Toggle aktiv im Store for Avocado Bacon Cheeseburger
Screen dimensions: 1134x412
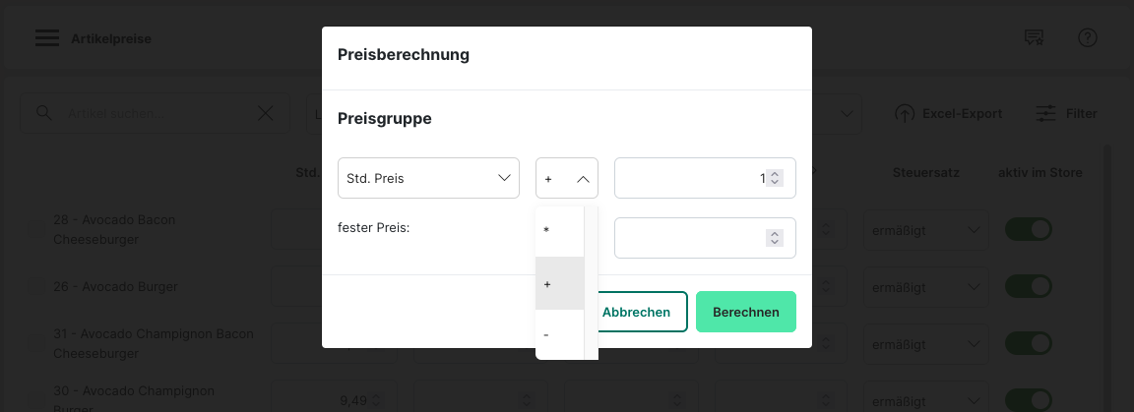(x=1029, y=230)
